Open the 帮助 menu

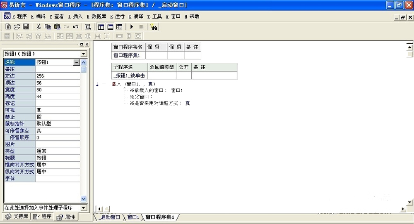192,17
